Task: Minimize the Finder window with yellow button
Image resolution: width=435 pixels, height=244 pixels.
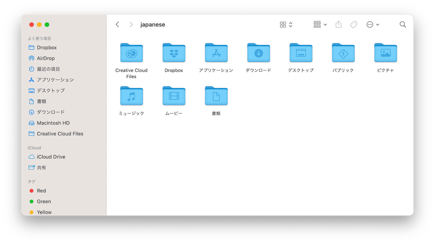Action: point(39,25)
